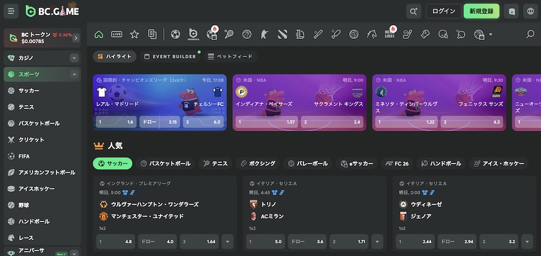541x256 pixels.
Task: Open アメリカンフットボール in sidebar
Action: point(43,172)
